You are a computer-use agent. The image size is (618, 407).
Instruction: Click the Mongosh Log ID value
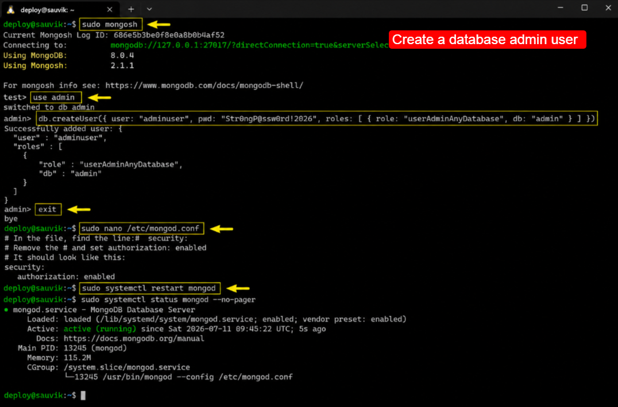tap(169, 35)
